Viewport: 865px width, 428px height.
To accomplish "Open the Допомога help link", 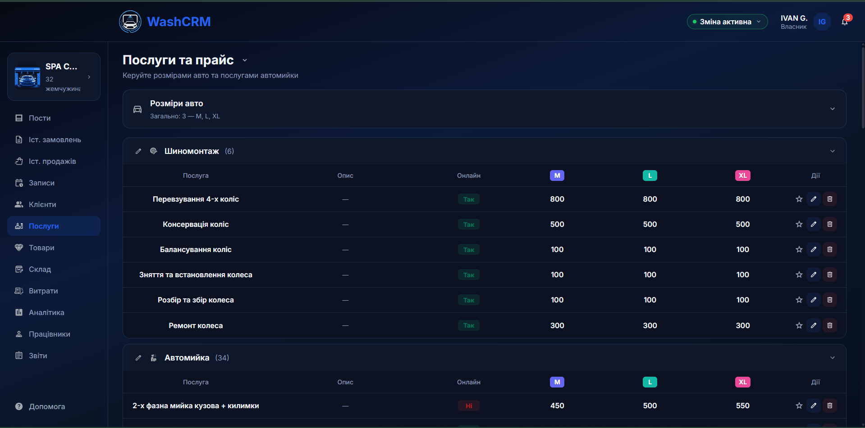I will [x=54, y=406].
